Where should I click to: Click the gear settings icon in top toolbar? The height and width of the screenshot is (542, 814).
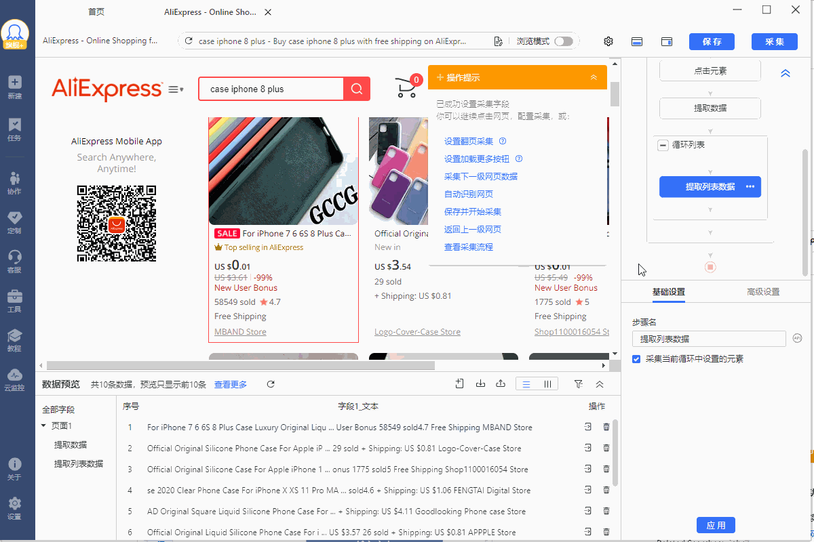tap(608, 41)
